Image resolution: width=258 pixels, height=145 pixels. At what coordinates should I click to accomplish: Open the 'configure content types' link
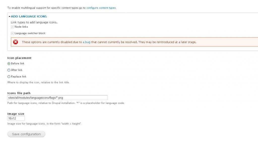(x=101, y=8)
